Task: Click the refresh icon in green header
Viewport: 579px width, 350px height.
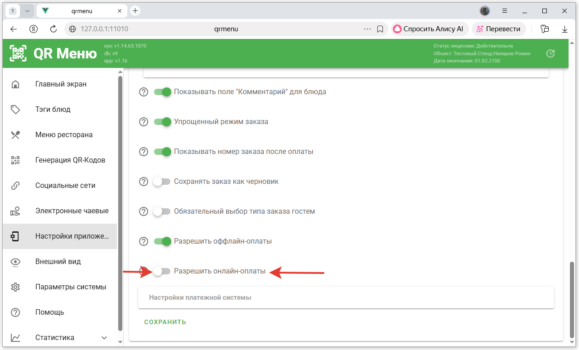Action: (550, 53)
